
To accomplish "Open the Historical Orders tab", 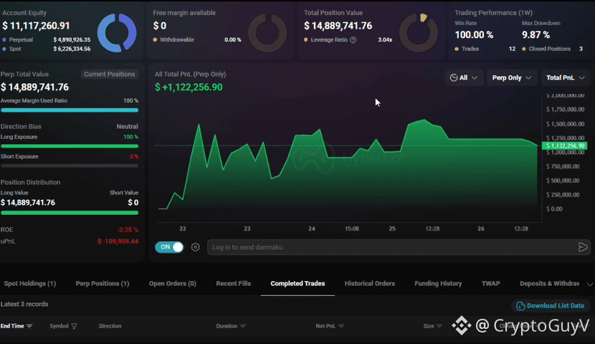I will (x=370, y=284).
